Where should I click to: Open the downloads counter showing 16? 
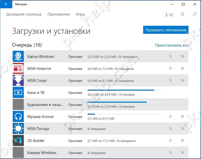tap(169, 15)
